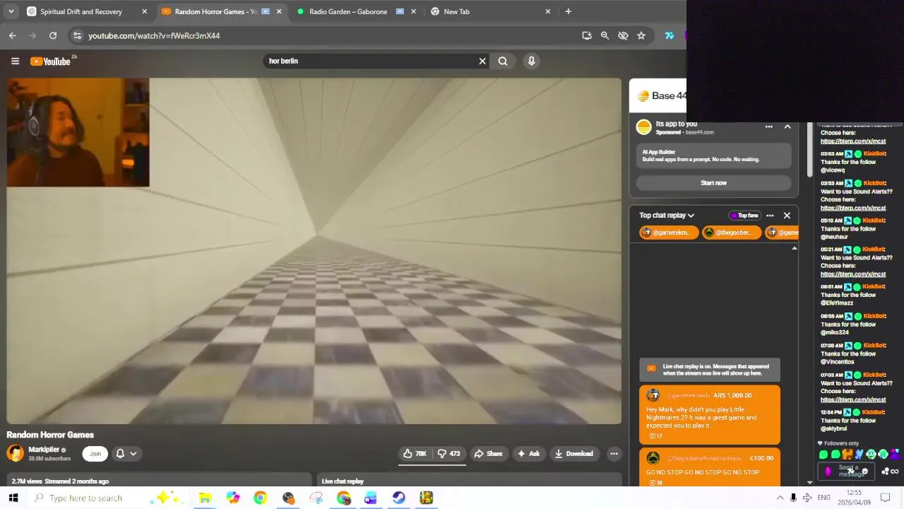Click the ENG language indicator
This screenshot has height=509, width=904.
[823, 498]
